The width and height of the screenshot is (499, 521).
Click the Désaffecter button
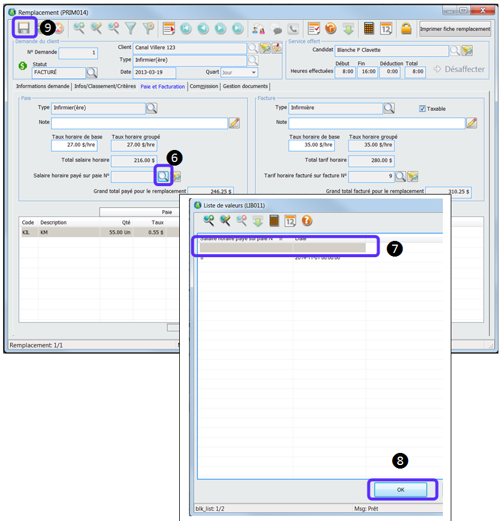(459, 69)
